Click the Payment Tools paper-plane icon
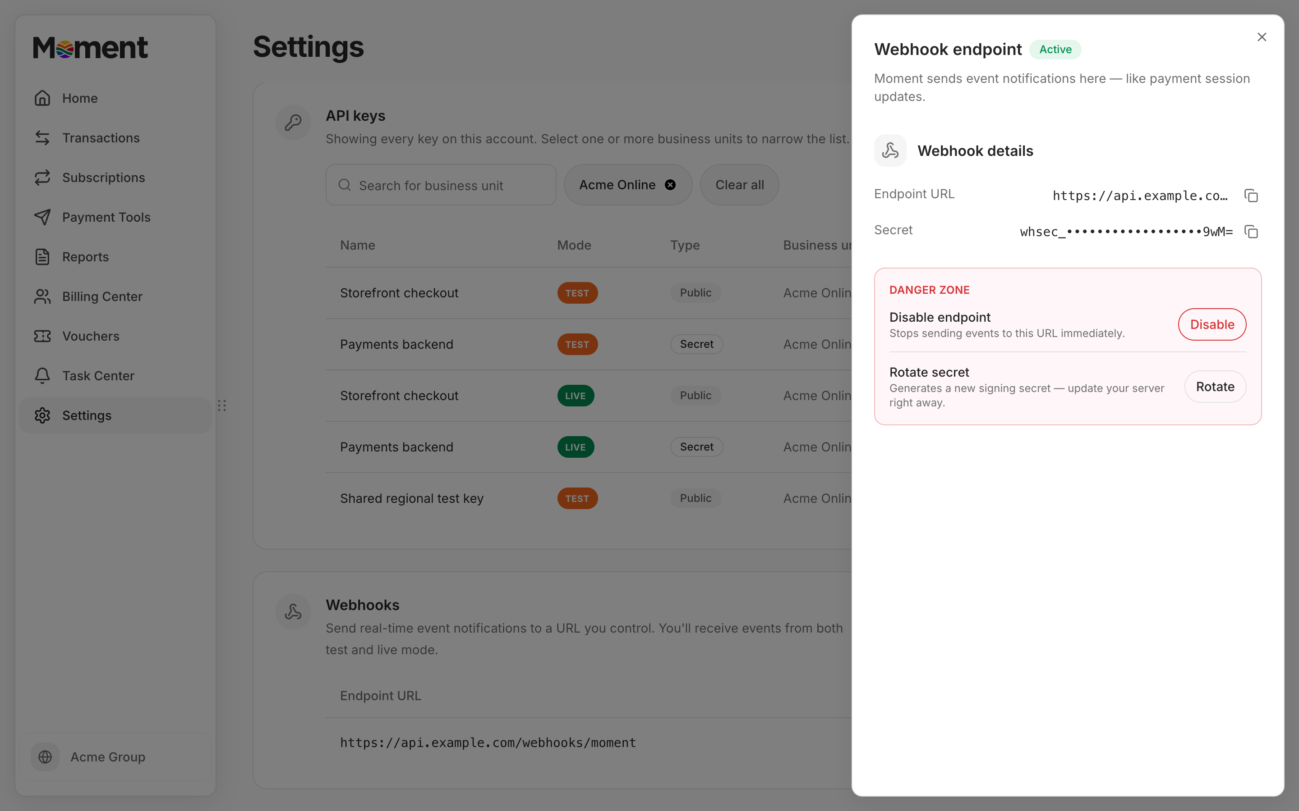This screenshot has width=1299, height=811. click(42, 217)
